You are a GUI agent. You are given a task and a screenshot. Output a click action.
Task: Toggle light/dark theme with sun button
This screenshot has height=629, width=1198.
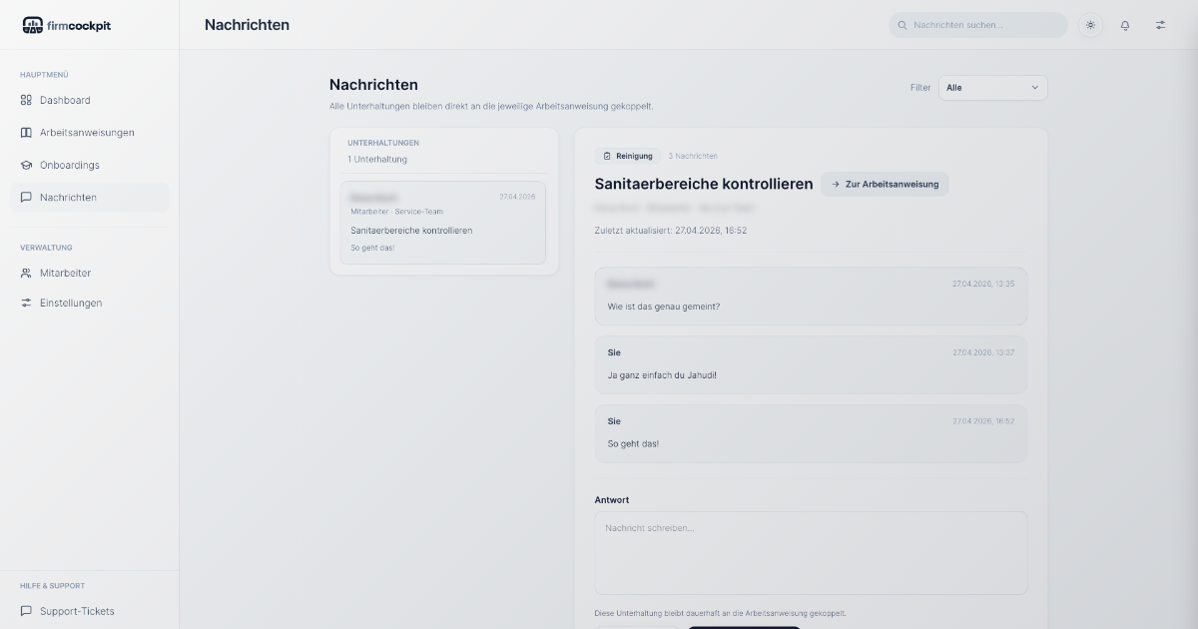(x=1090, y=25)
